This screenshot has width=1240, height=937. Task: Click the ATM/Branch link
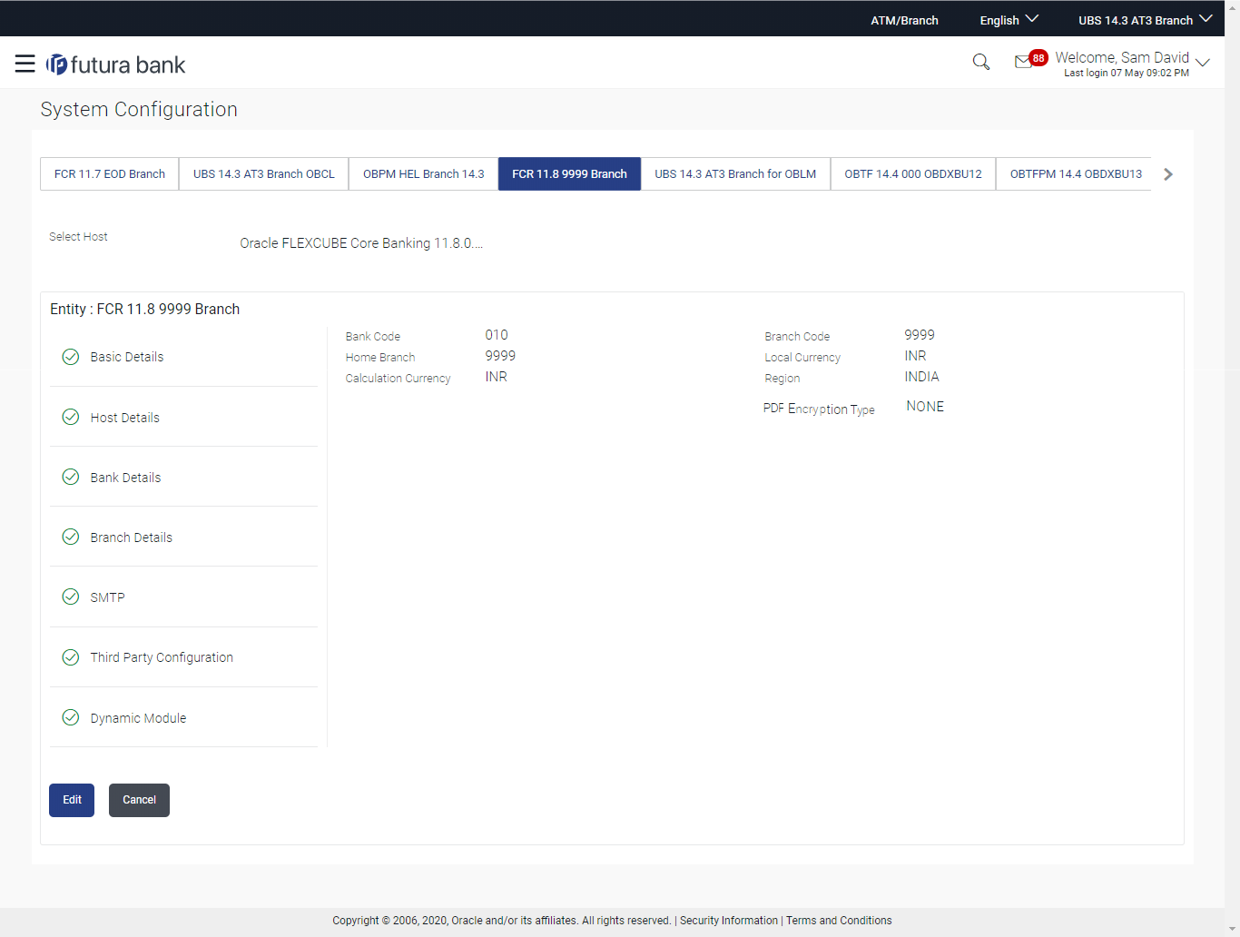[904, 20]
